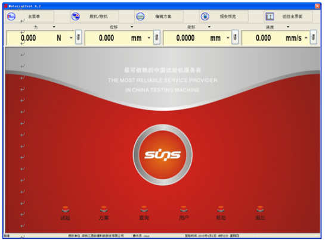The image size is (325, 240).
Task: Click the central SUNS logo button
Action: 163,155
